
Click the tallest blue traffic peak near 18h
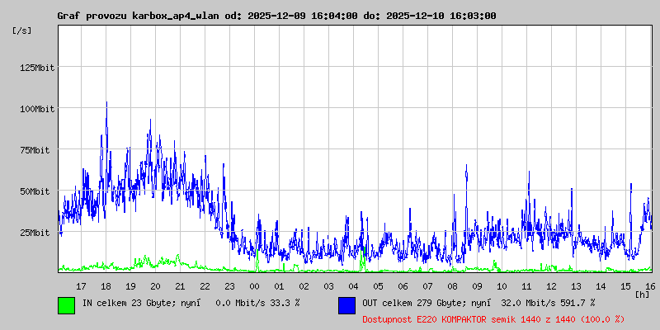[106, 104]
